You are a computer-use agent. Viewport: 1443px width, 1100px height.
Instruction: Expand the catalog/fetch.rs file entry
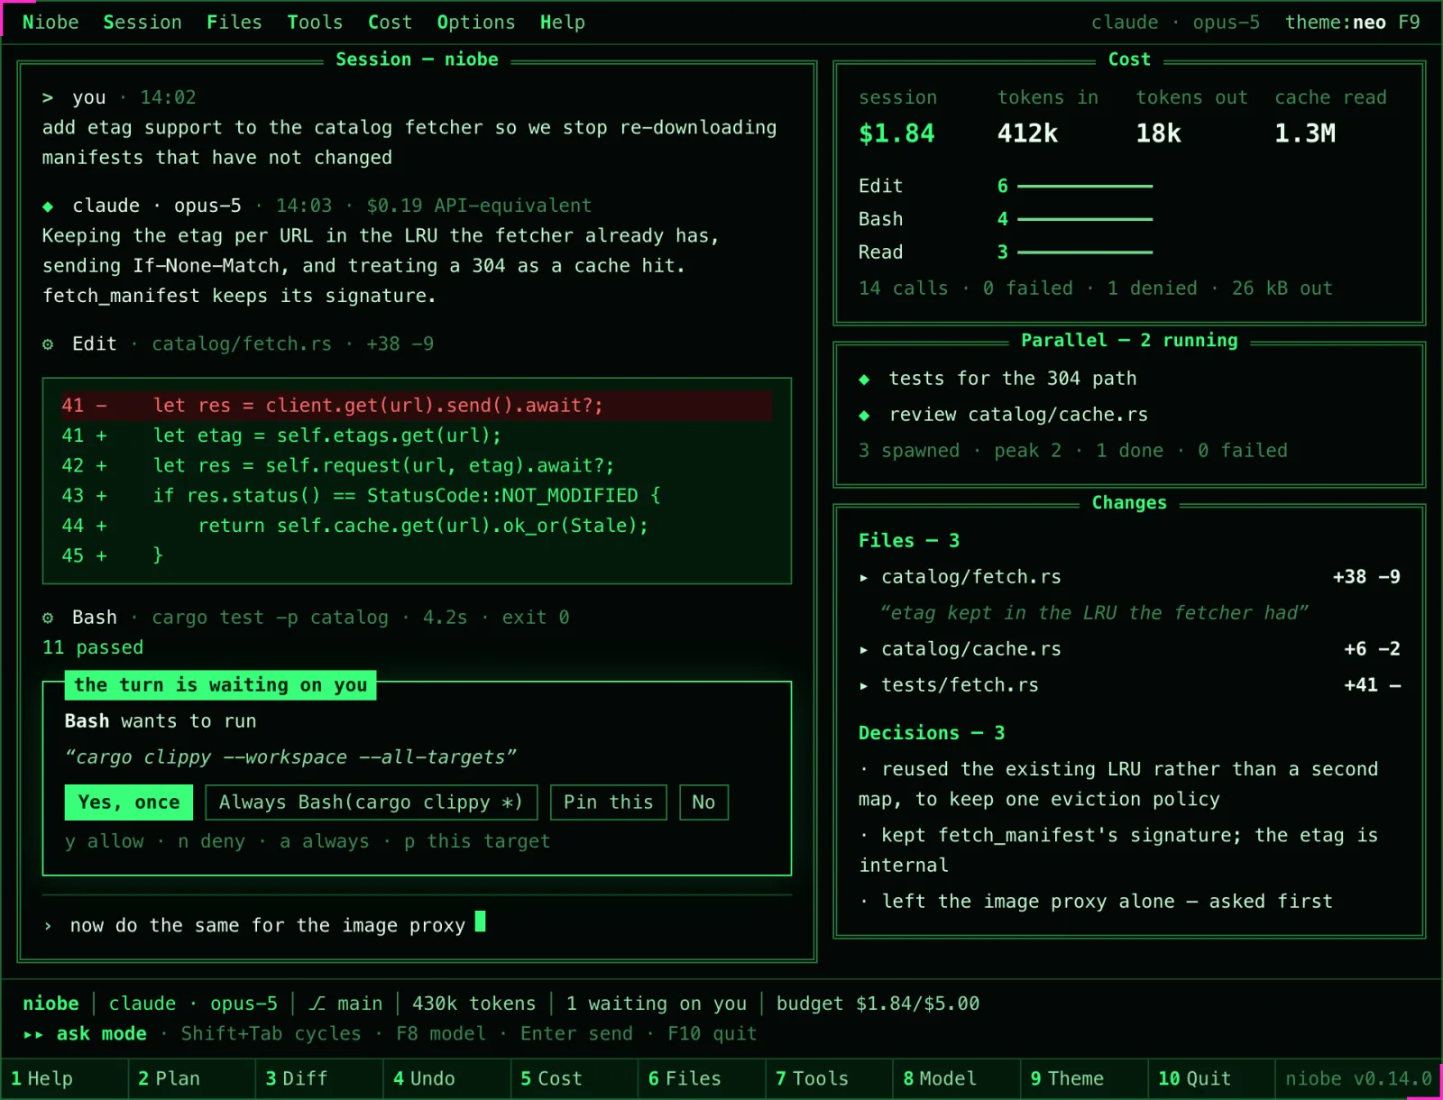pyautogui.click(x=1129, y=577)
